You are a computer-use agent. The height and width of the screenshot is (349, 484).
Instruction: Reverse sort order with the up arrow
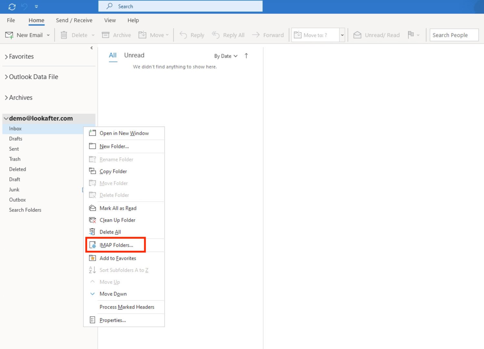246,56
